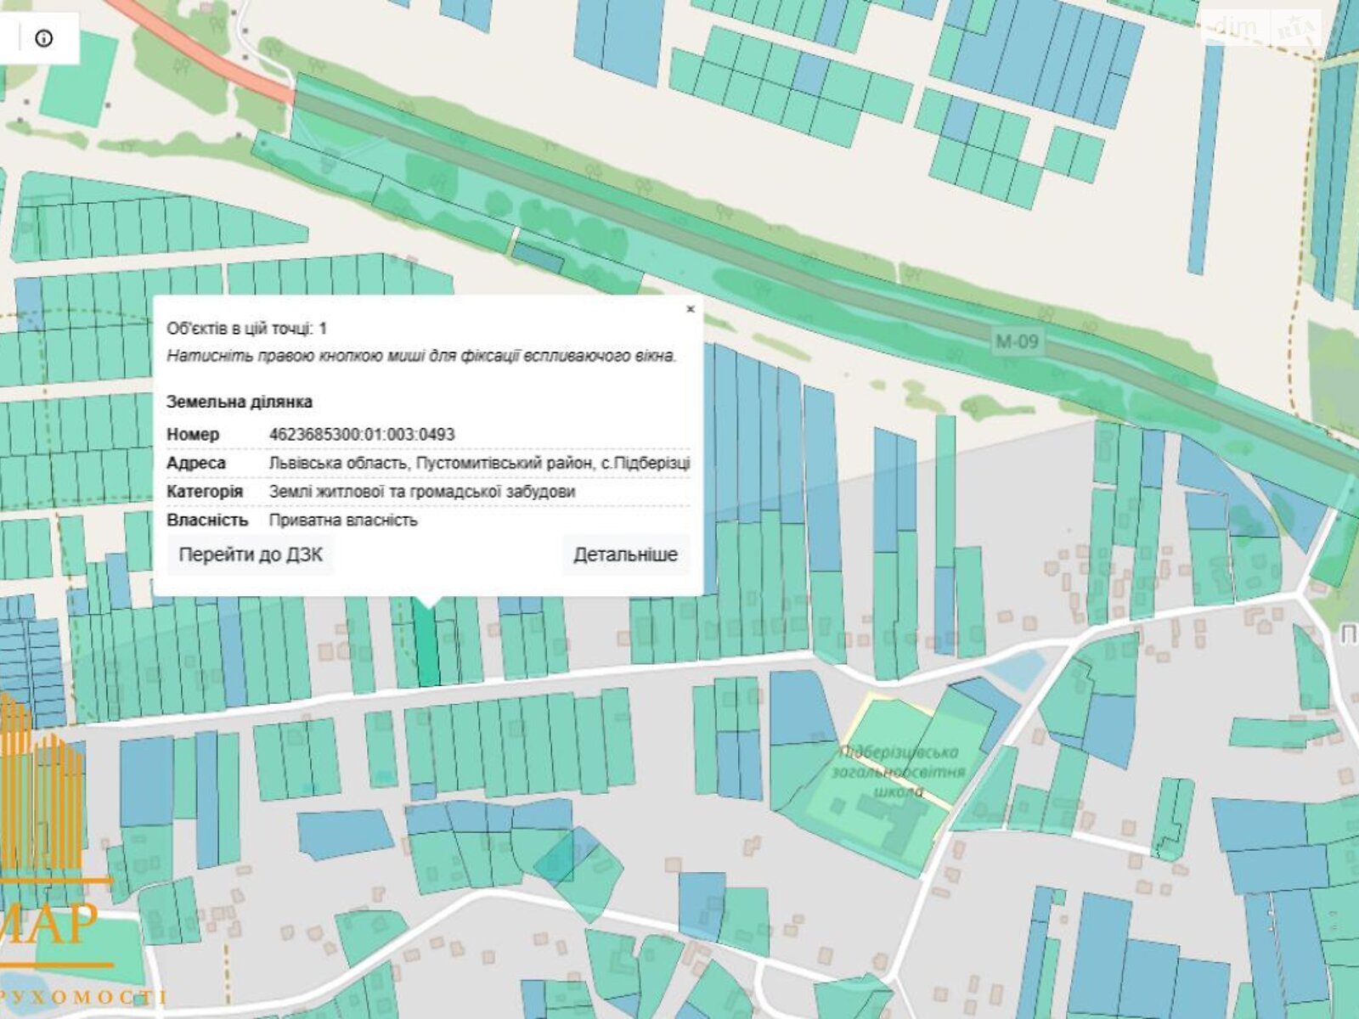Click the M-09 road label

tap(1017, 341)
